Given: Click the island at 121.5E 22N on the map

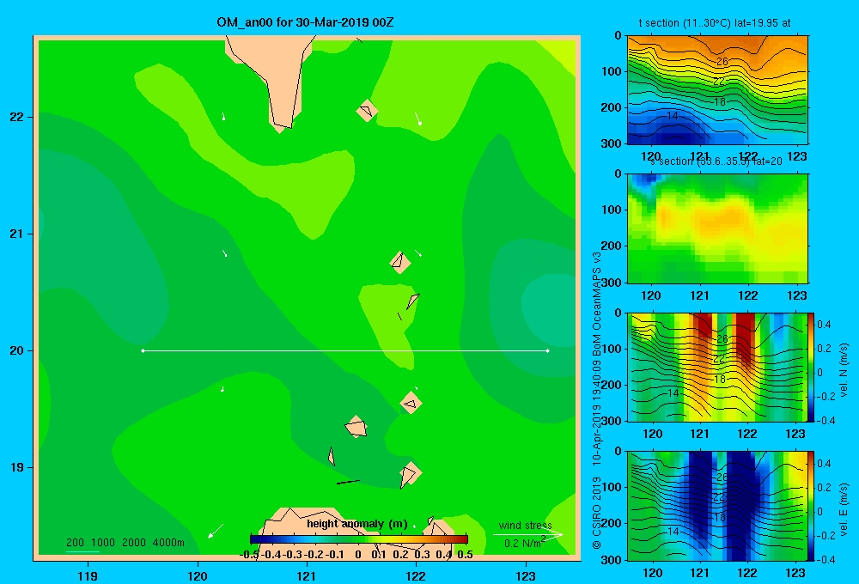Looking at the screenshot, I should (367, 111).
